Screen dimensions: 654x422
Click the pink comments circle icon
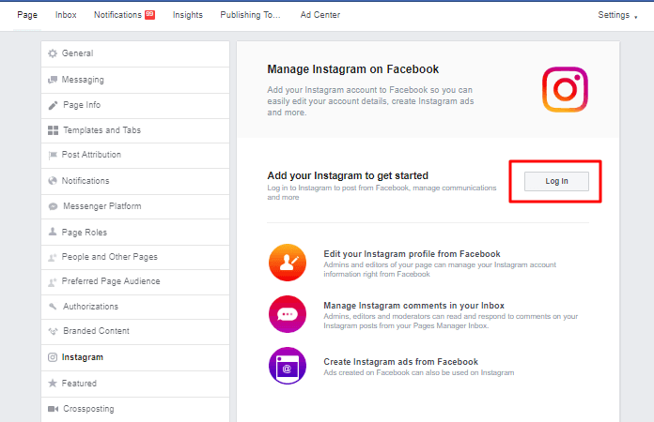click(288, 314)
